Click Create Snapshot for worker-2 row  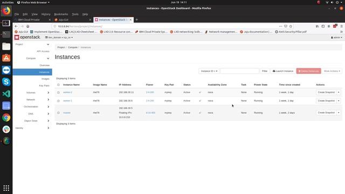pyautogui.click(x=326, y=92)
